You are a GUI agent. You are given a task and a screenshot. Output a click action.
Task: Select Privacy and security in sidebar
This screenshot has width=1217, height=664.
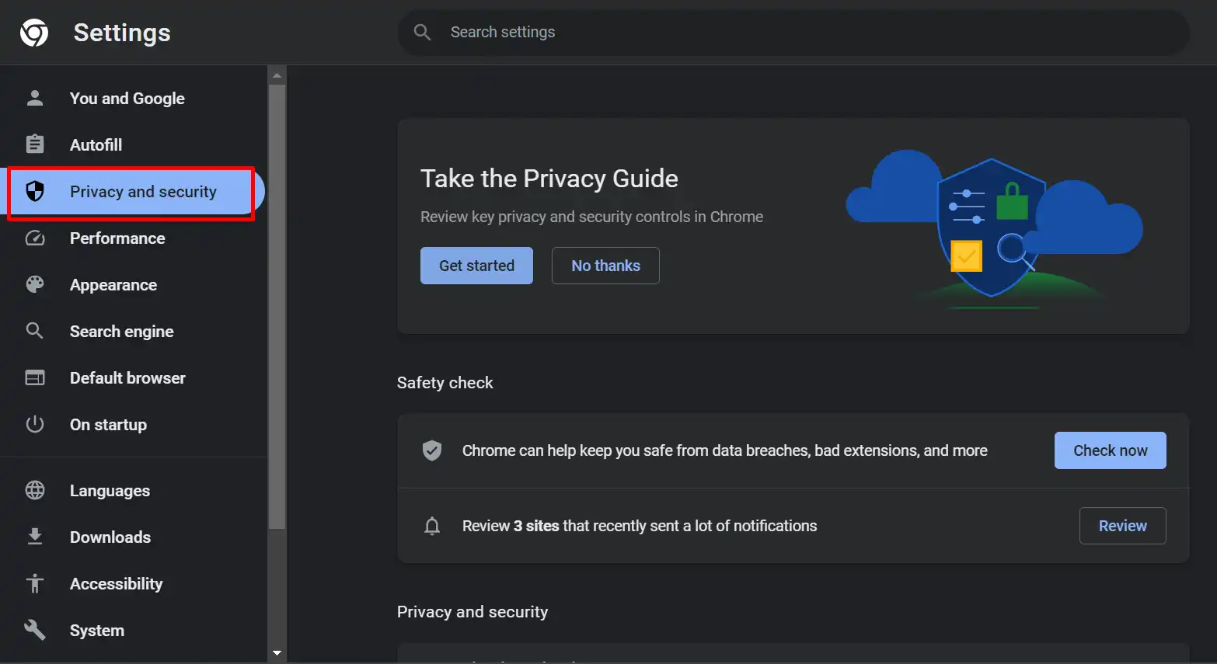(134, 191)
